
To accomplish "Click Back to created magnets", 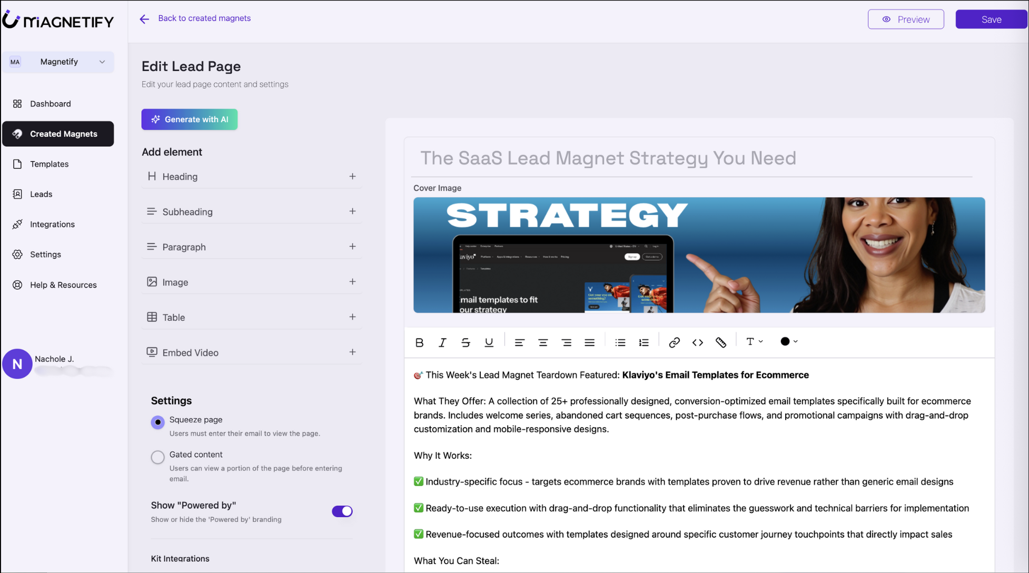I will [204, 18].
